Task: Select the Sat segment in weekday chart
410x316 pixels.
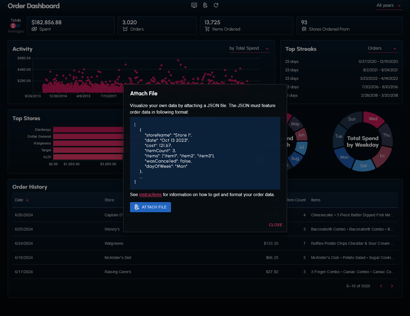Action: (363, 166)
